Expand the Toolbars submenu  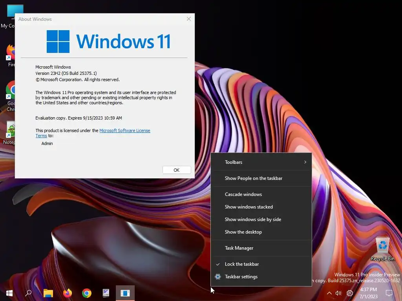pyautogui.click(x=261, y=162)
